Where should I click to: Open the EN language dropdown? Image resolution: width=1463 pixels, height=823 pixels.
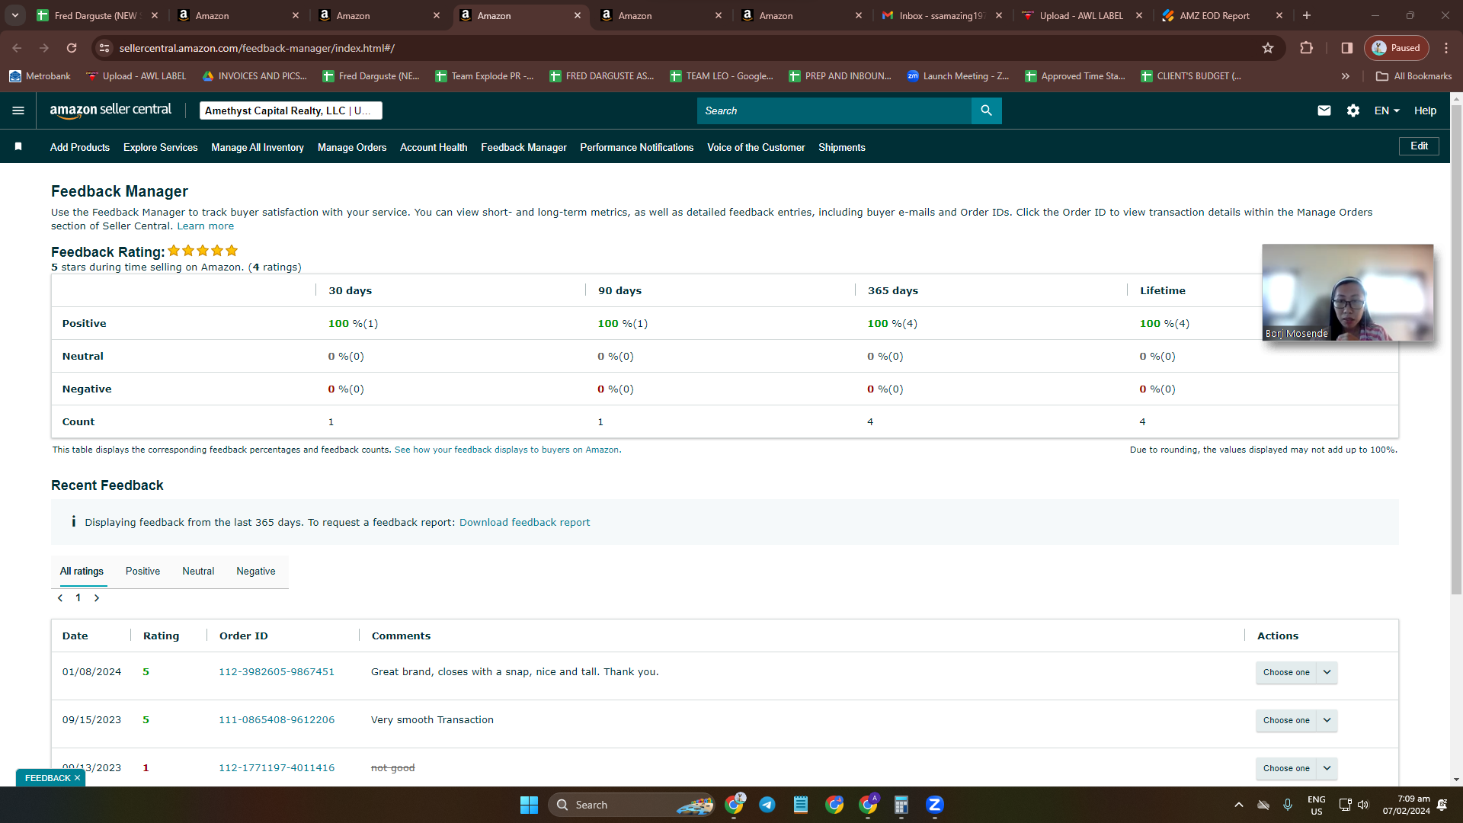point(1387,110)
